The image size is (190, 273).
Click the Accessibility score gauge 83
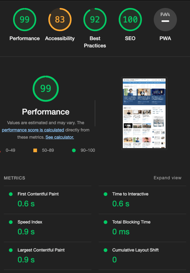[60, 20]
